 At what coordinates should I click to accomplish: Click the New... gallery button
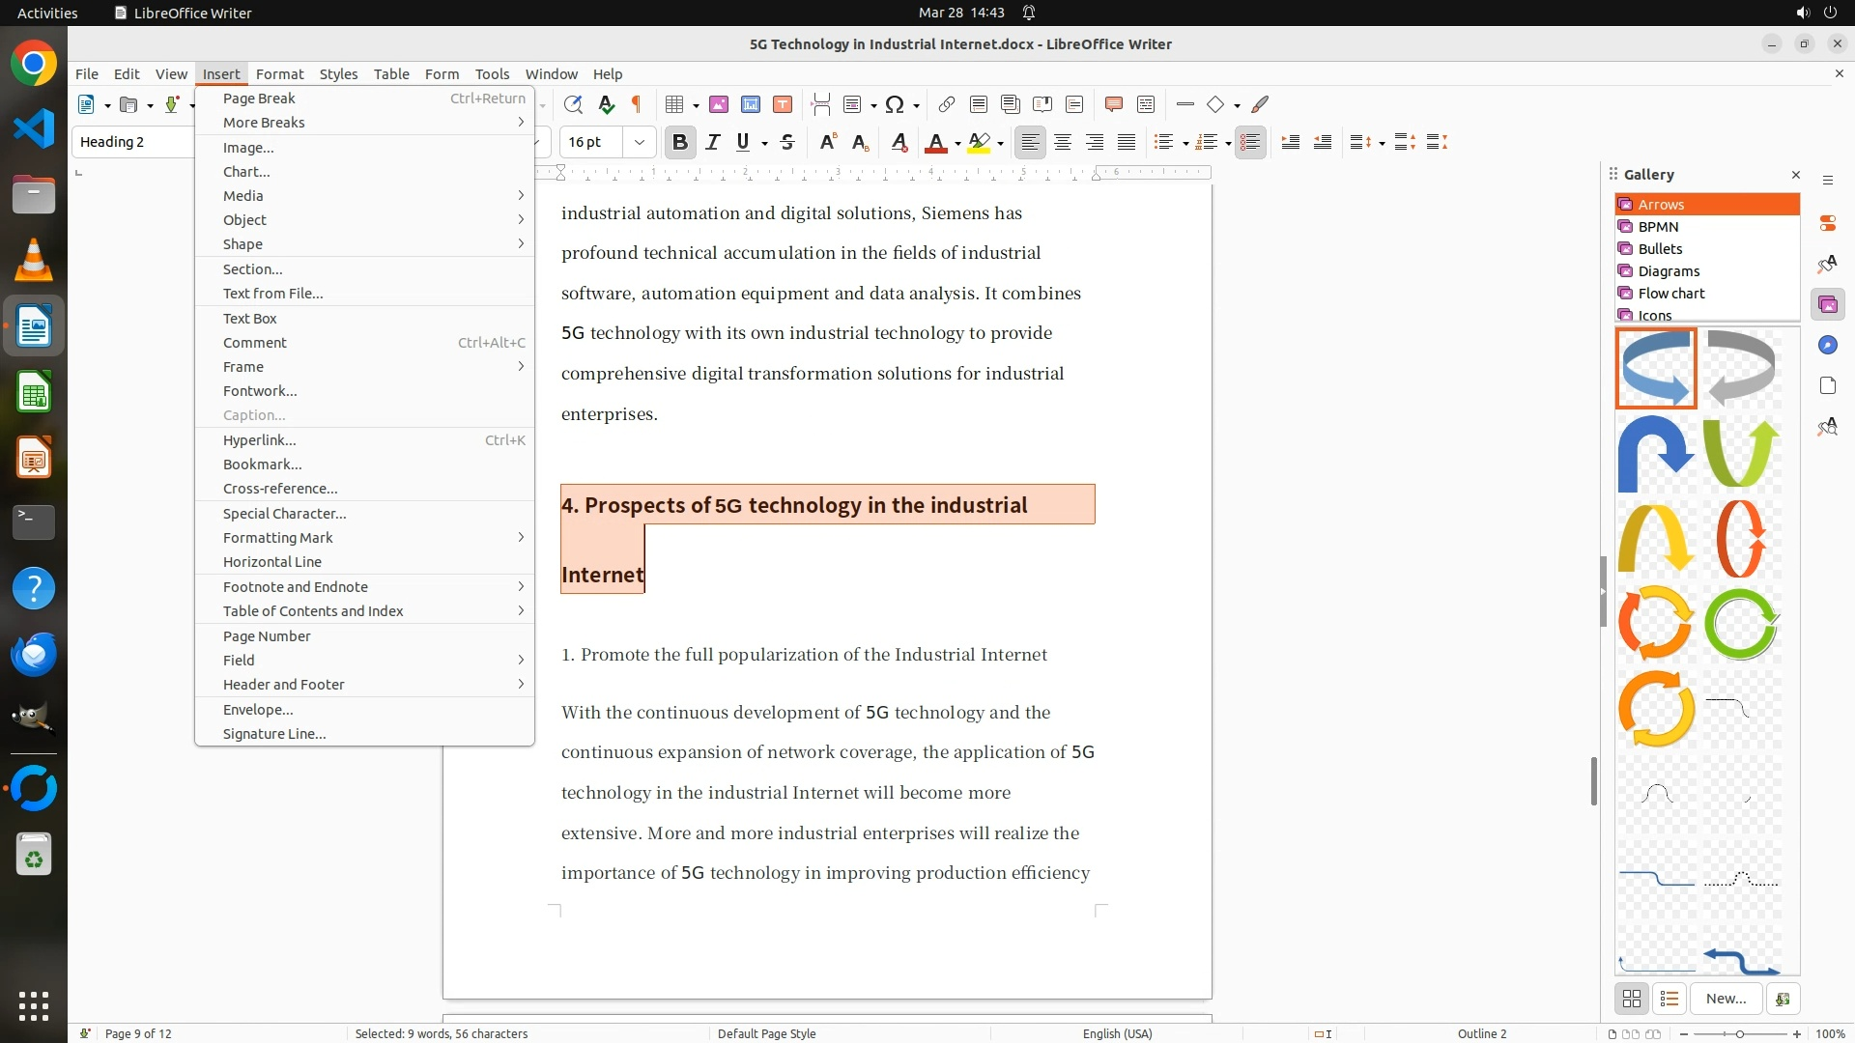point(1726,999)
